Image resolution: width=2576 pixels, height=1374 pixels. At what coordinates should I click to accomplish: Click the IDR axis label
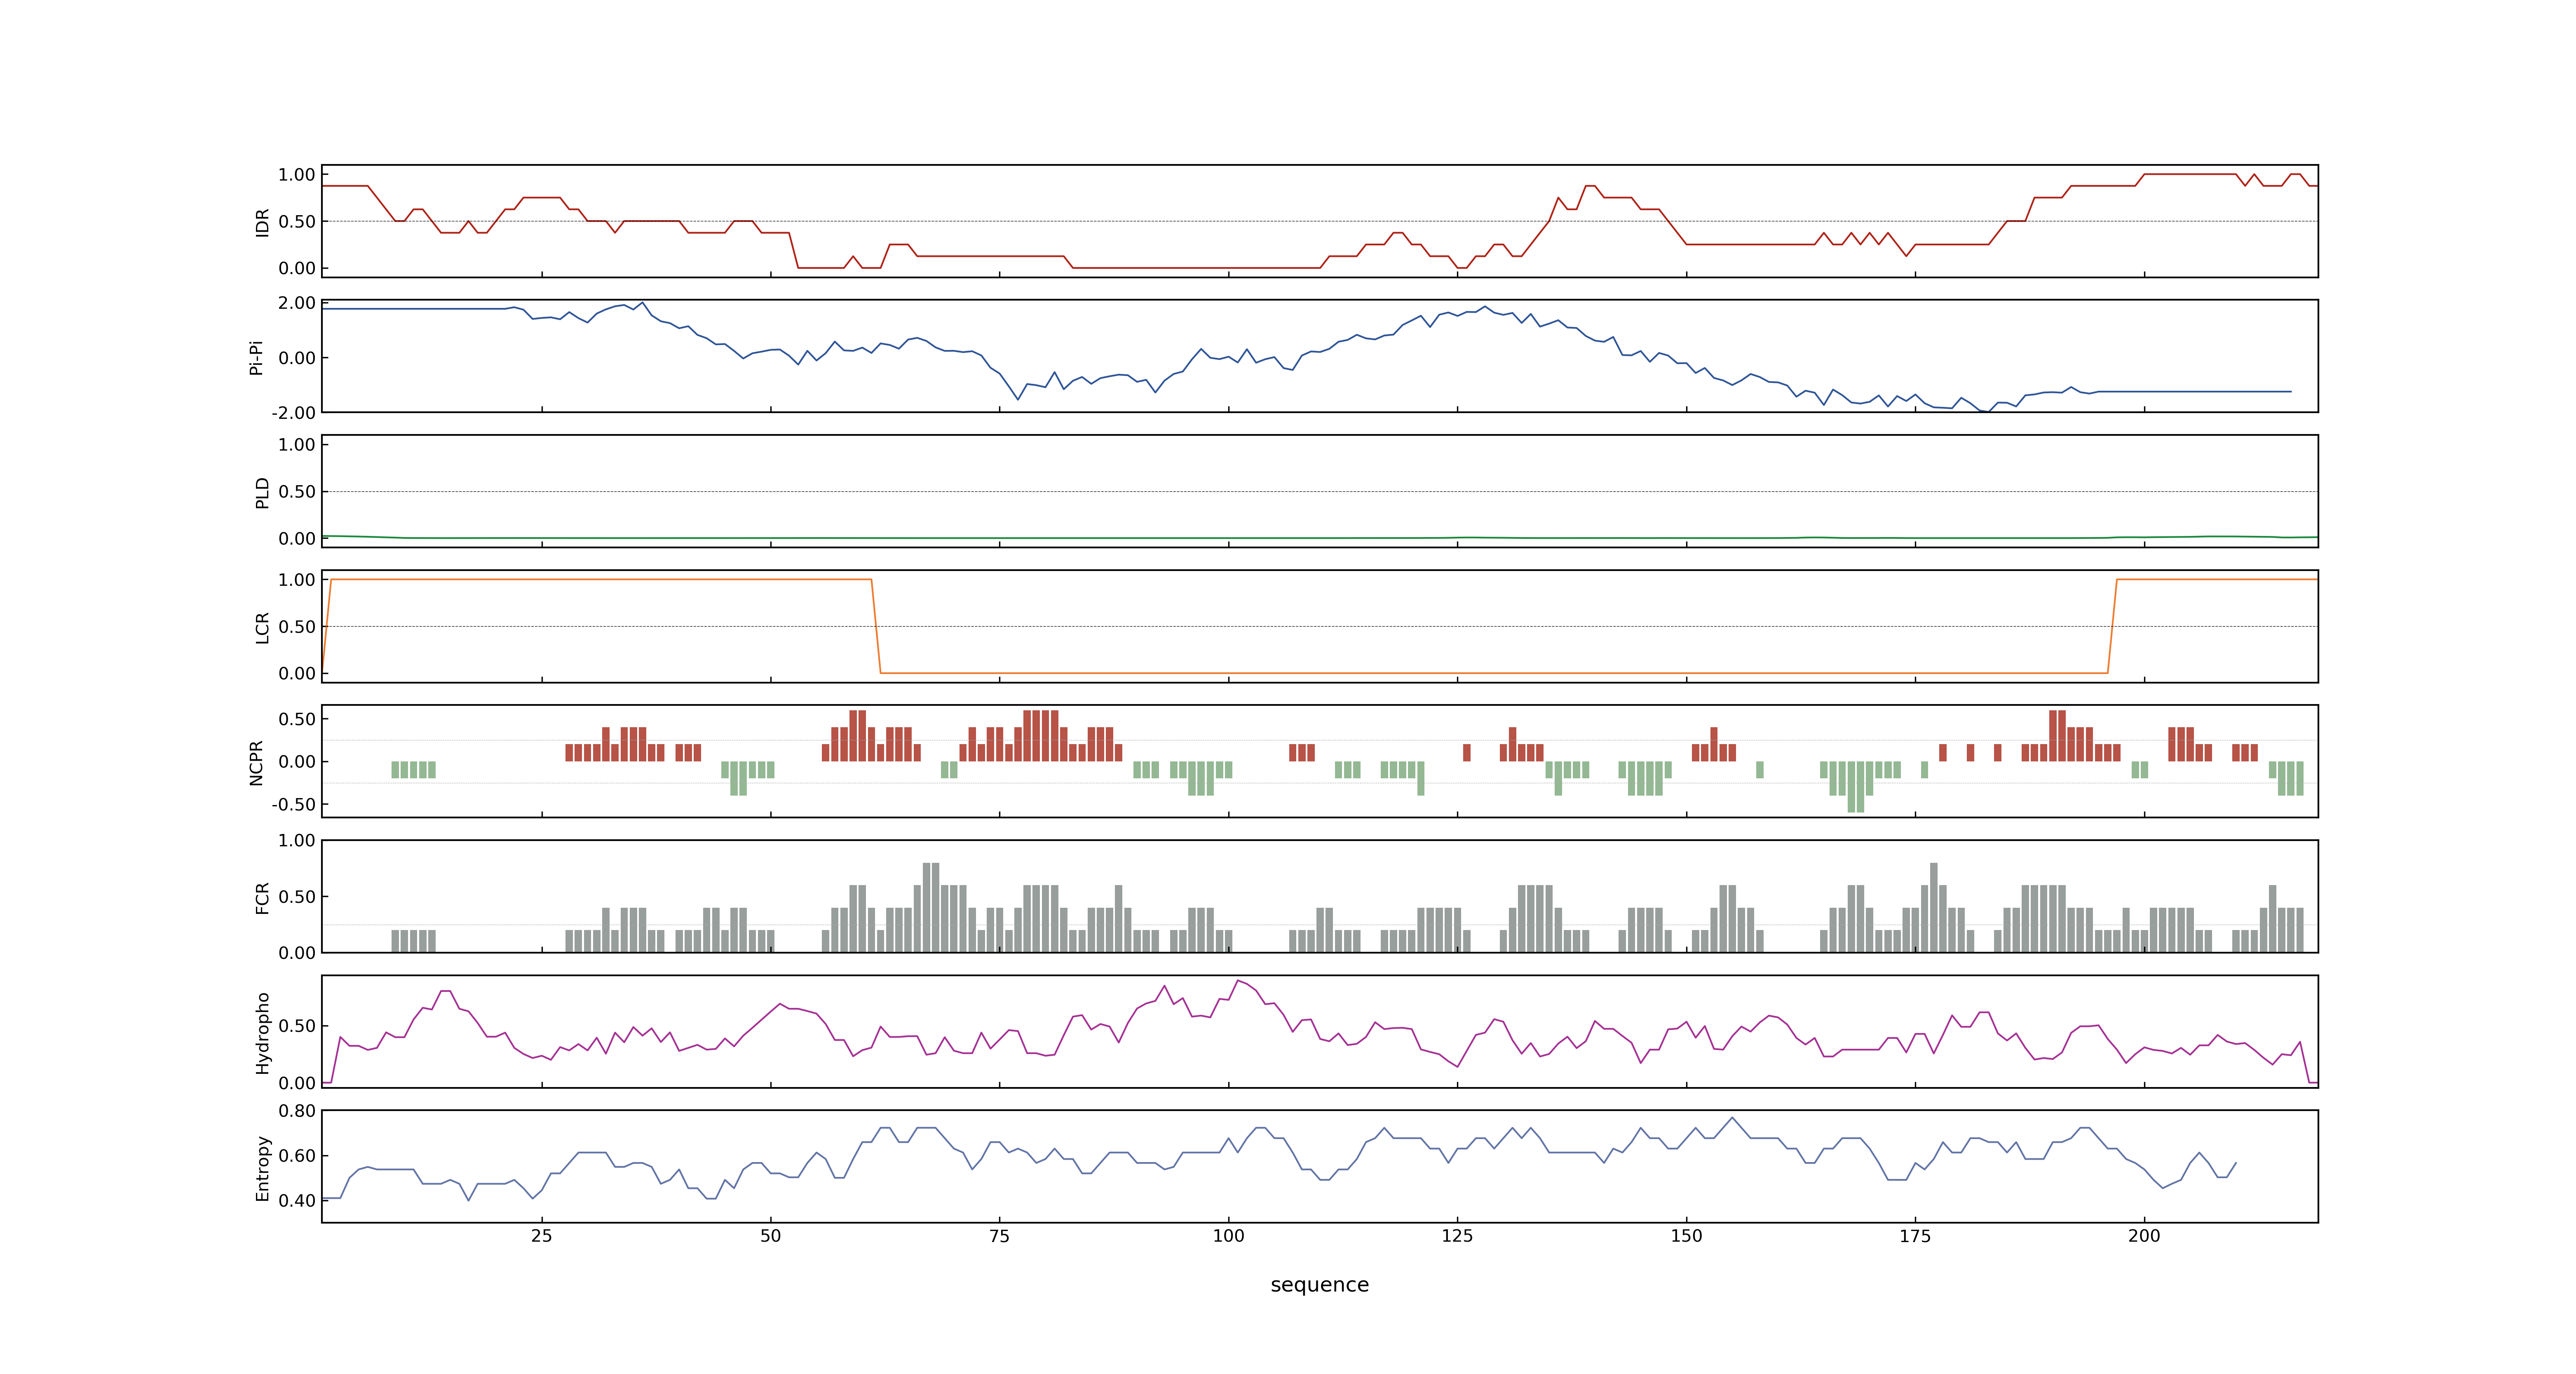[262, 222]
